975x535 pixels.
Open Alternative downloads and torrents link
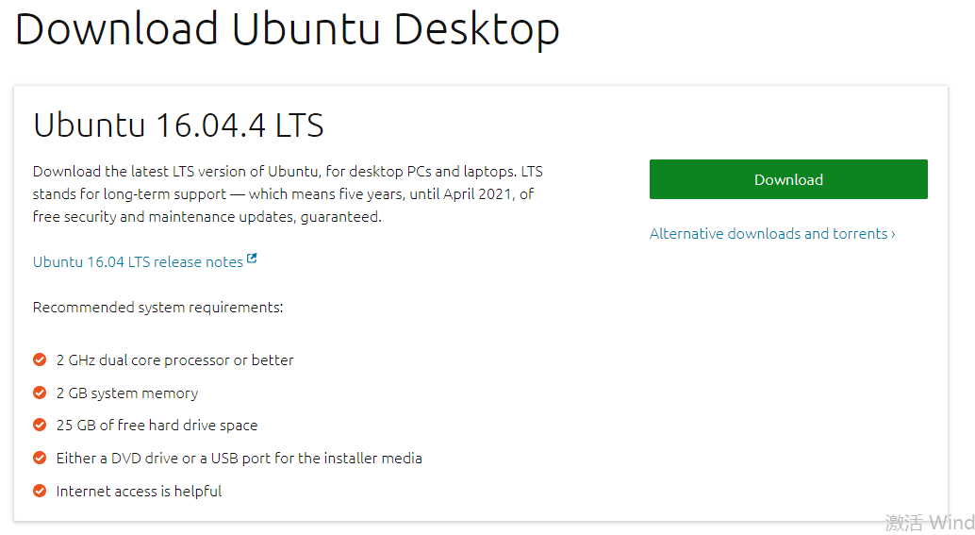(x=768, y=233)
